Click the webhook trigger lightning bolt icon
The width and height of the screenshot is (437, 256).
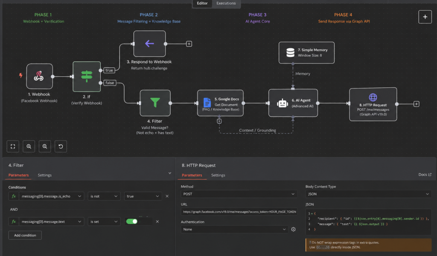(x=20, y=75)
